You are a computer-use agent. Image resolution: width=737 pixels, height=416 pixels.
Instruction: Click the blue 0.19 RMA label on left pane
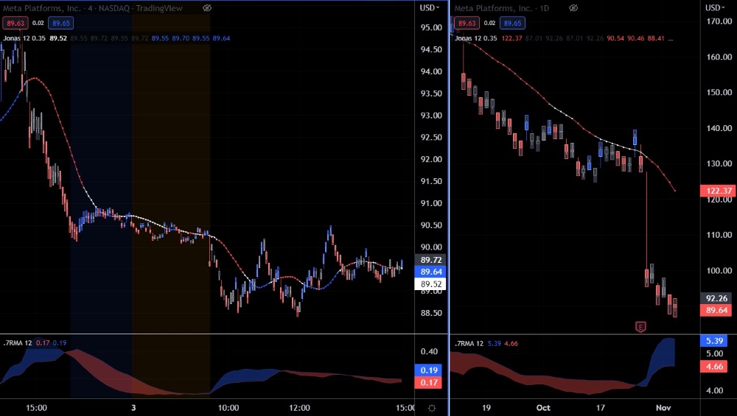click(429, 370)
